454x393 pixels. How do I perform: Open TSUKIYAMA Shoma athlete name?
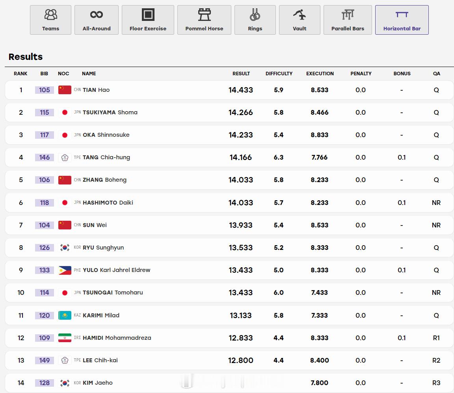(x=110, y=112)
